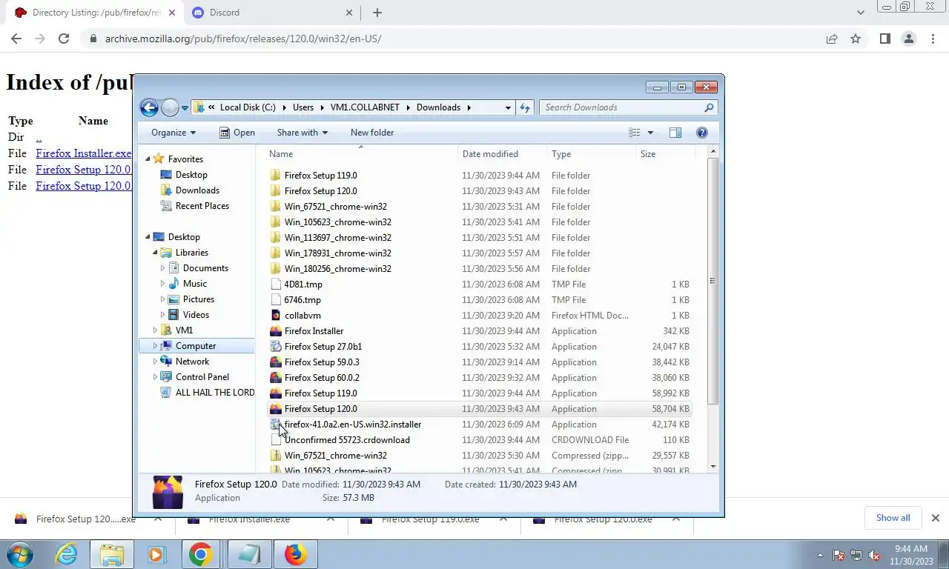Click the Firefox Installer.exe download item
Viewport: 949px width, 569px height.
point(249,519)
